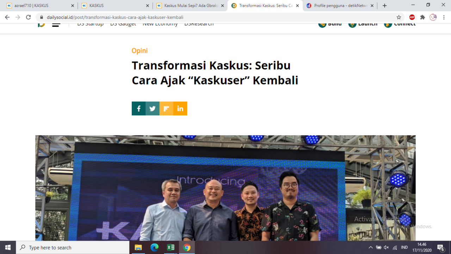
Task: Click the Windows taskbar search box
Action: [x=73, y=247]
